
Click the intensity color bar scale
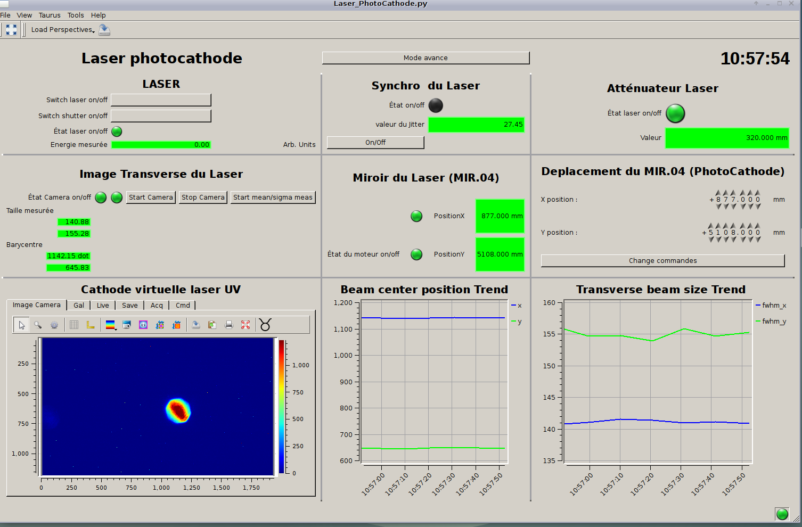pos(281,407)
